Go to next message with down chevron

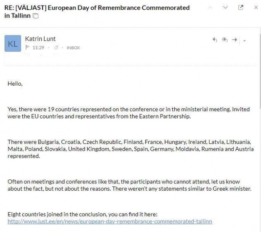tap(225, 8)
